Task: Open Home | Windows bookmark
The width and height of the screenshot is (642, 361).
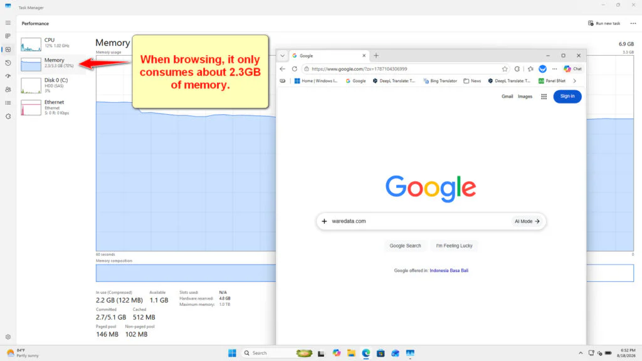Action: 316,81
